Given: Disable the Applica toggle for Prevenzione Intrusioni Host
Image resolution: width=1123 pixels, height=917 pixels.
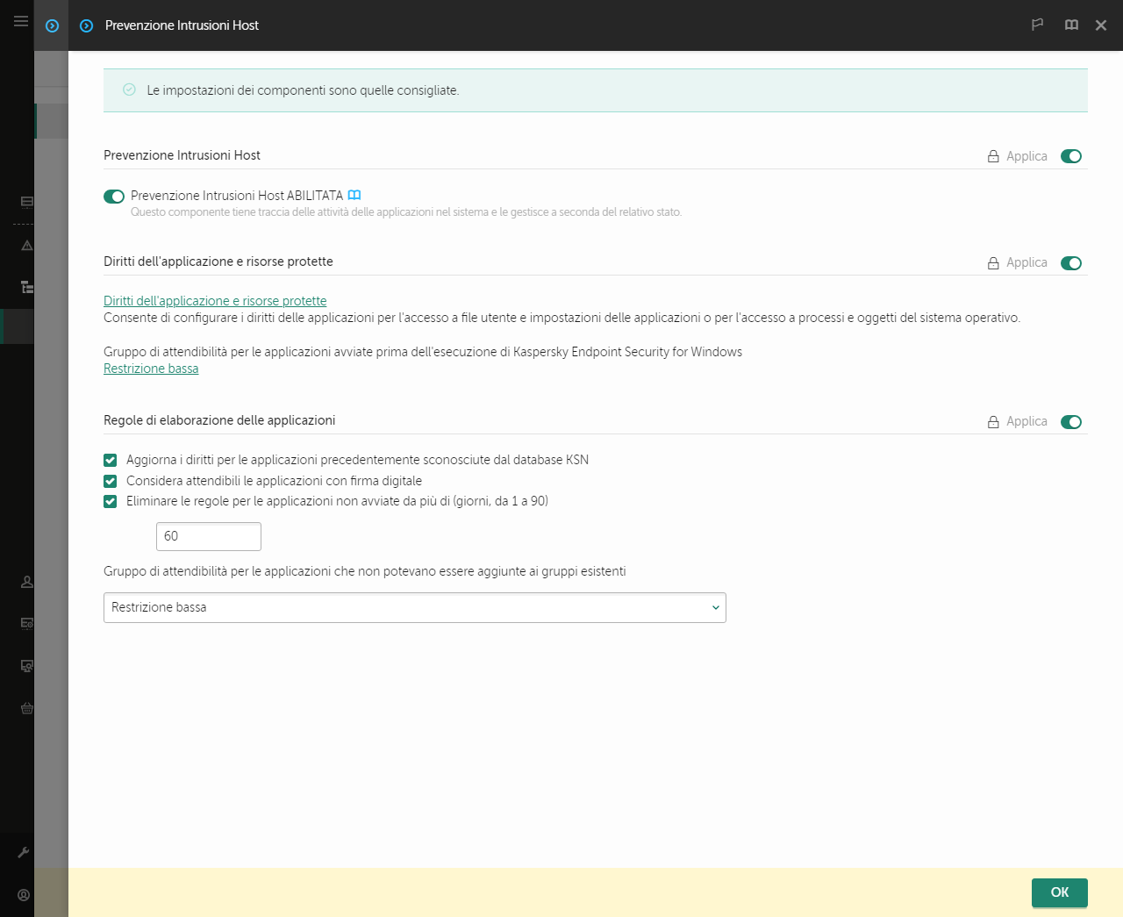Looking at the screenshot, I should (x=1070, y=155).
